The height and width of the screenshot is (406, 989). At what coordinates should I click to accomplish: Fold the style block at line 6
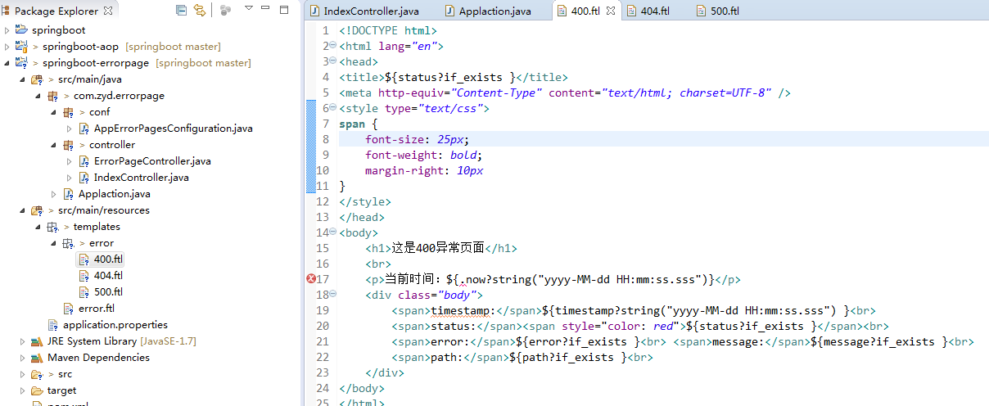tap(332, 109)
